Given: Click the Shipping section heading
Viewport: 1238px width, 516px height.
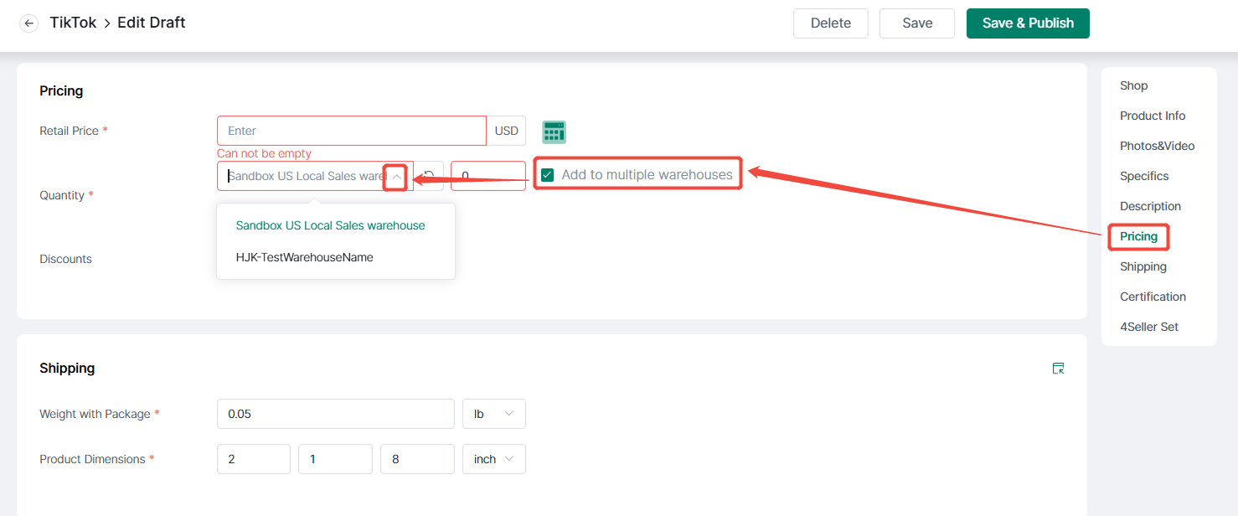Looking at the screenshot, I should [67, 368].
